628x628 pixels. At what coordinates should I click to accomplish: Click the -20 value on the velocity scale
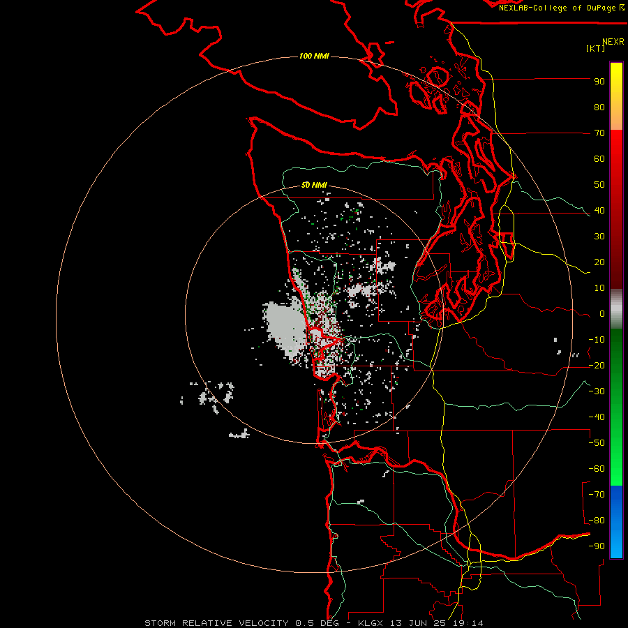597,366
